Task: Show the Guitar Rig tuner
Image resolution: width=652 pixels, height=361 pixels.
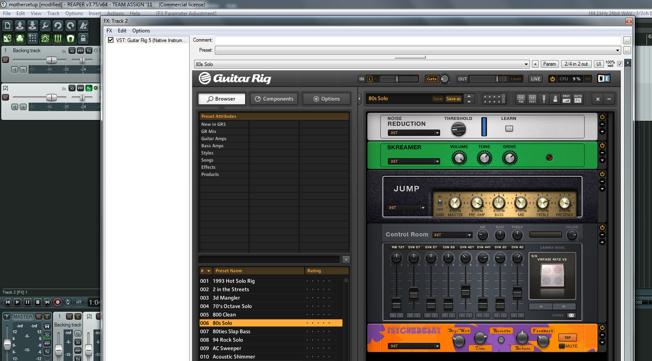Action: pyautogui.click(x=544, y=99)
